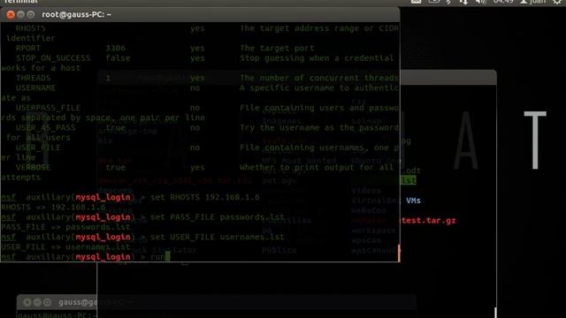Maximize the bottom gauss@ga terminal window
This screenshot has height=318, width=566.
[x=47, y=302]
